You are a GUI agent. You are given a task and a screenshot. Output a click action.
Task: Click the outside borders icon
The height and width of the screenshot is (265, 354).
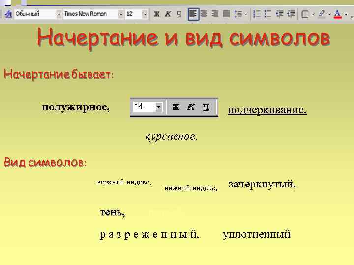pos(305,14)
